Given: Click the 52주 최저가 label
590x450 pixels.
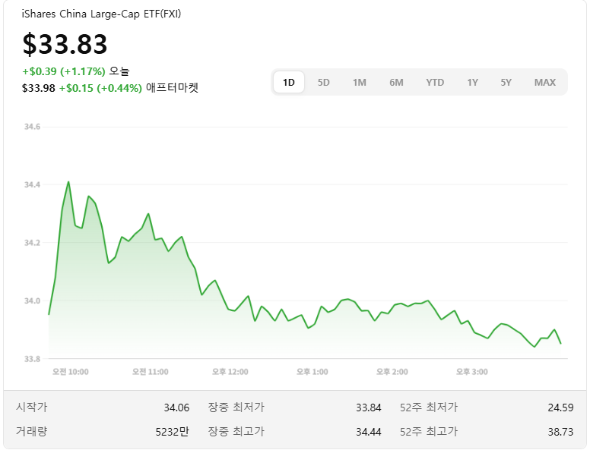Looking at the screenshot, I should [x=429, y=408].
